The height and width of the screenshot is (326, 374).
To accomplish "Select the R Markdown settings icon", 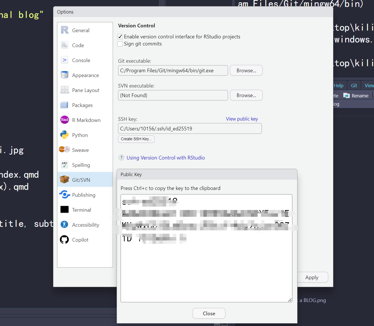I will 64,120.
